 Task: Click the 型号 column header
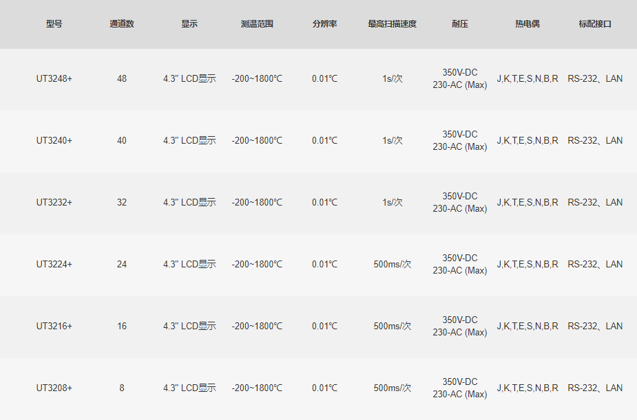(x=54, y=24)
